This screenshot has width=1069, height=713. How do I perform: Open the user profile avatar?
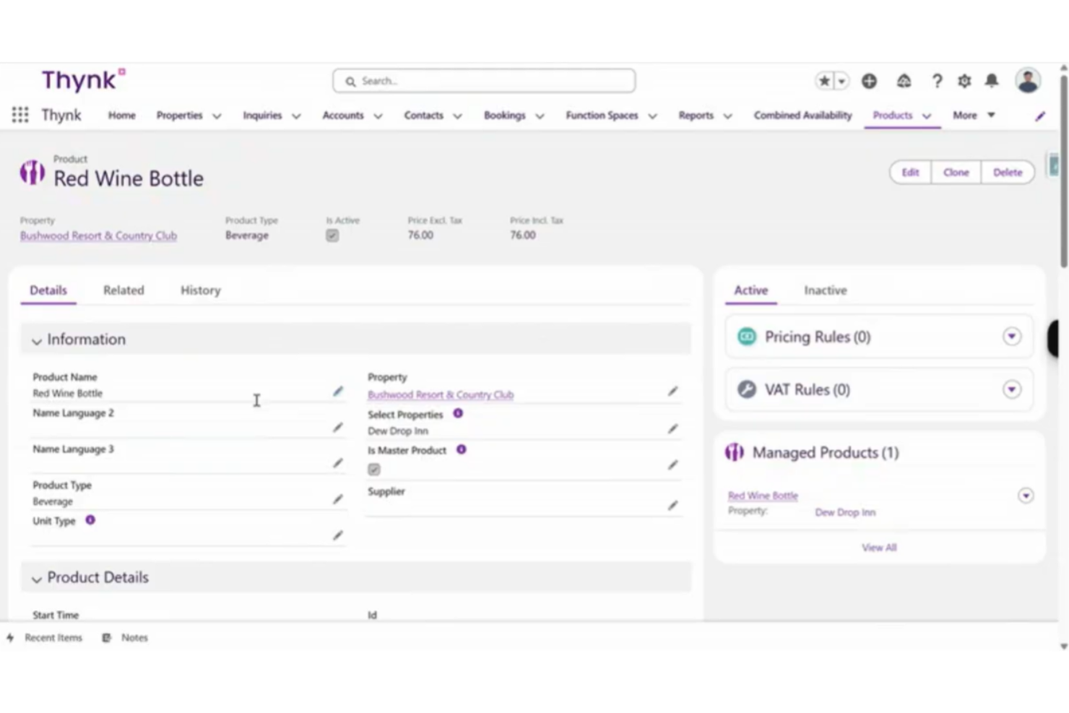(1028, 81)
